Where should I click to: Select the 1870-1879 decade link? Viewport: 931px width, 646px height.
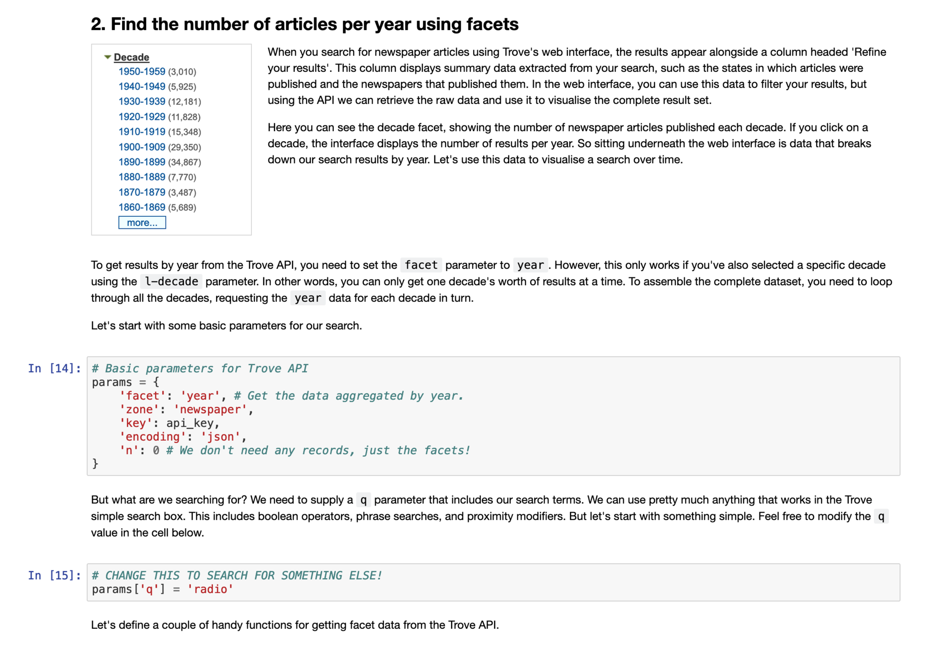142,192
